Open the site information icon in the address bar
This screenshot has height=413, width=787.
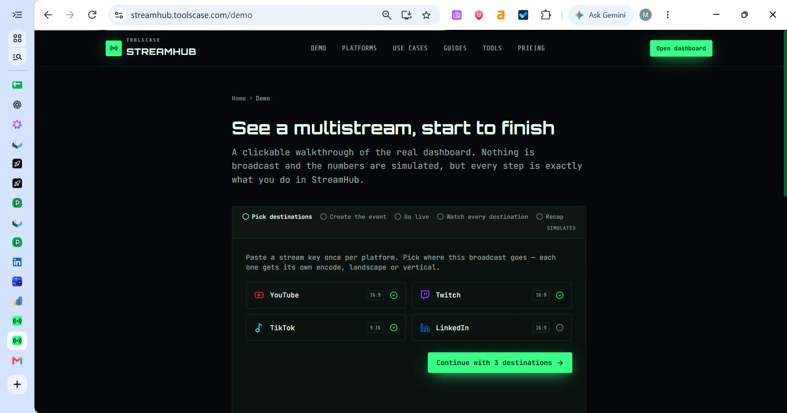(x=119, y=15)
